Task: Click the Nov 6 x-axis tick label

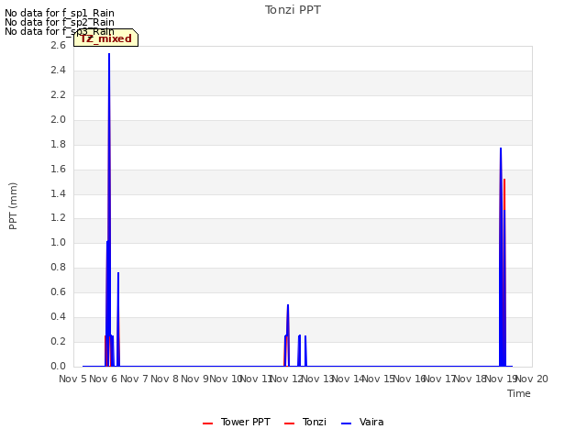Action: pyautogui.click(x=104, y=379)
